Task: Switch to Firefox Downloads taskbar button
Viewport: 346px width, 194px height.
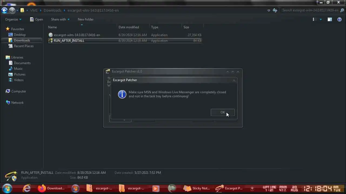Action: click(51, 188)
